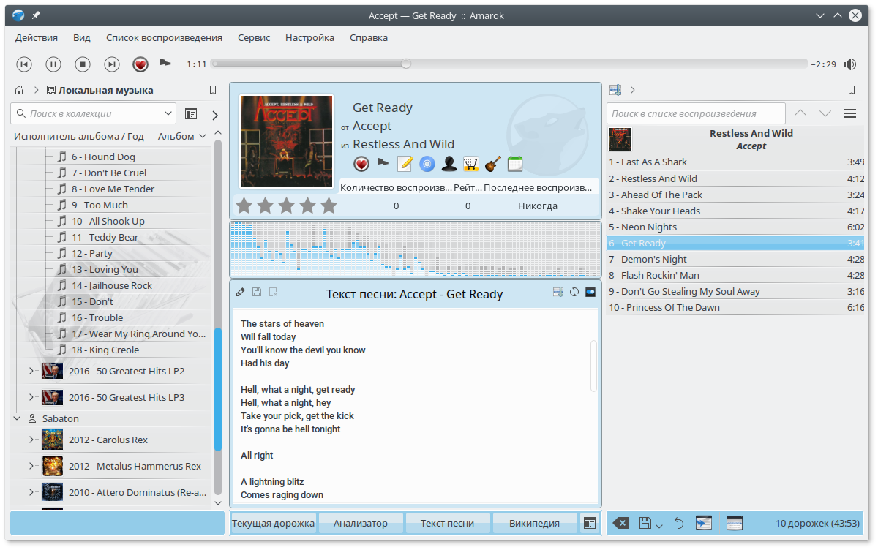The height and width of the screenshot is (550, 878).
Task: Expand the 2012 - Metalus Hammerus Rex album
Action: 31,466
